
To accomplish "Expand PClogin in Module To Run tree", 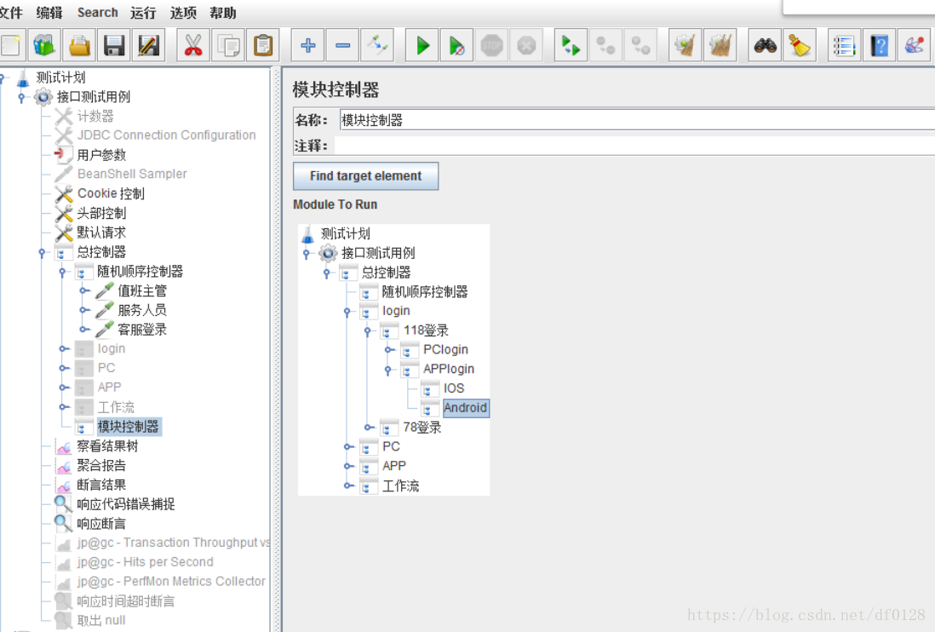I will click(389, 350).
